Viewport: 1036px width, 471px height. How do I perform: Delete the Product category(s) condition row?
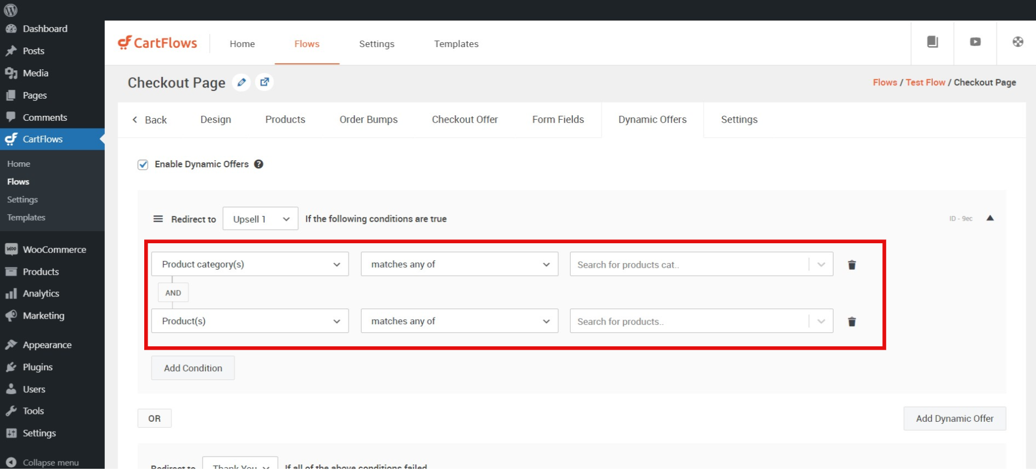tap(852, 265)
